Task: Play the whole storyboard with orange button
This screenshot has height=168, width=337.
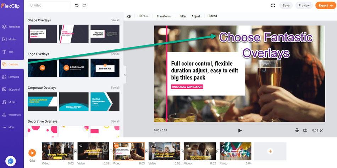Action: 32,153
